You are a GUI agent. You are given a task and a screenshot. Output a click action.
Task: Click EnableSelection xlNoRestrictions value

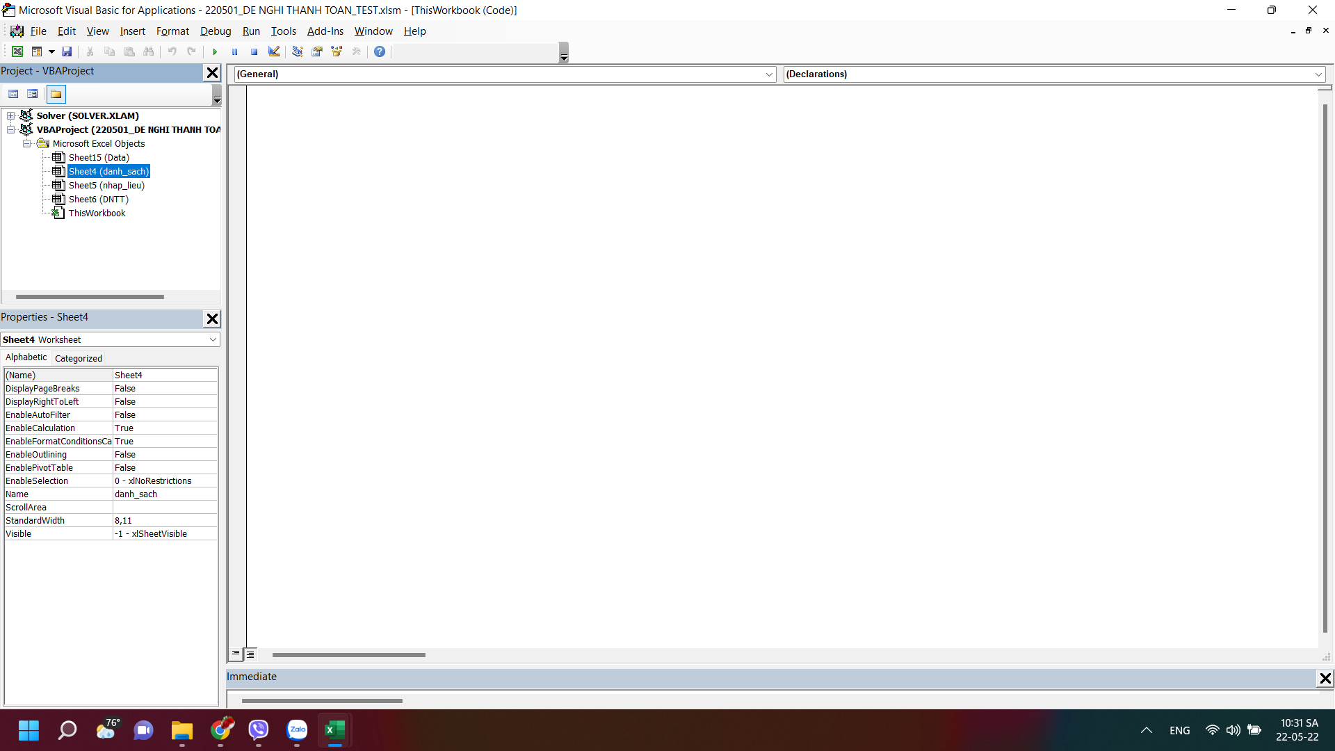coord(165,481)
